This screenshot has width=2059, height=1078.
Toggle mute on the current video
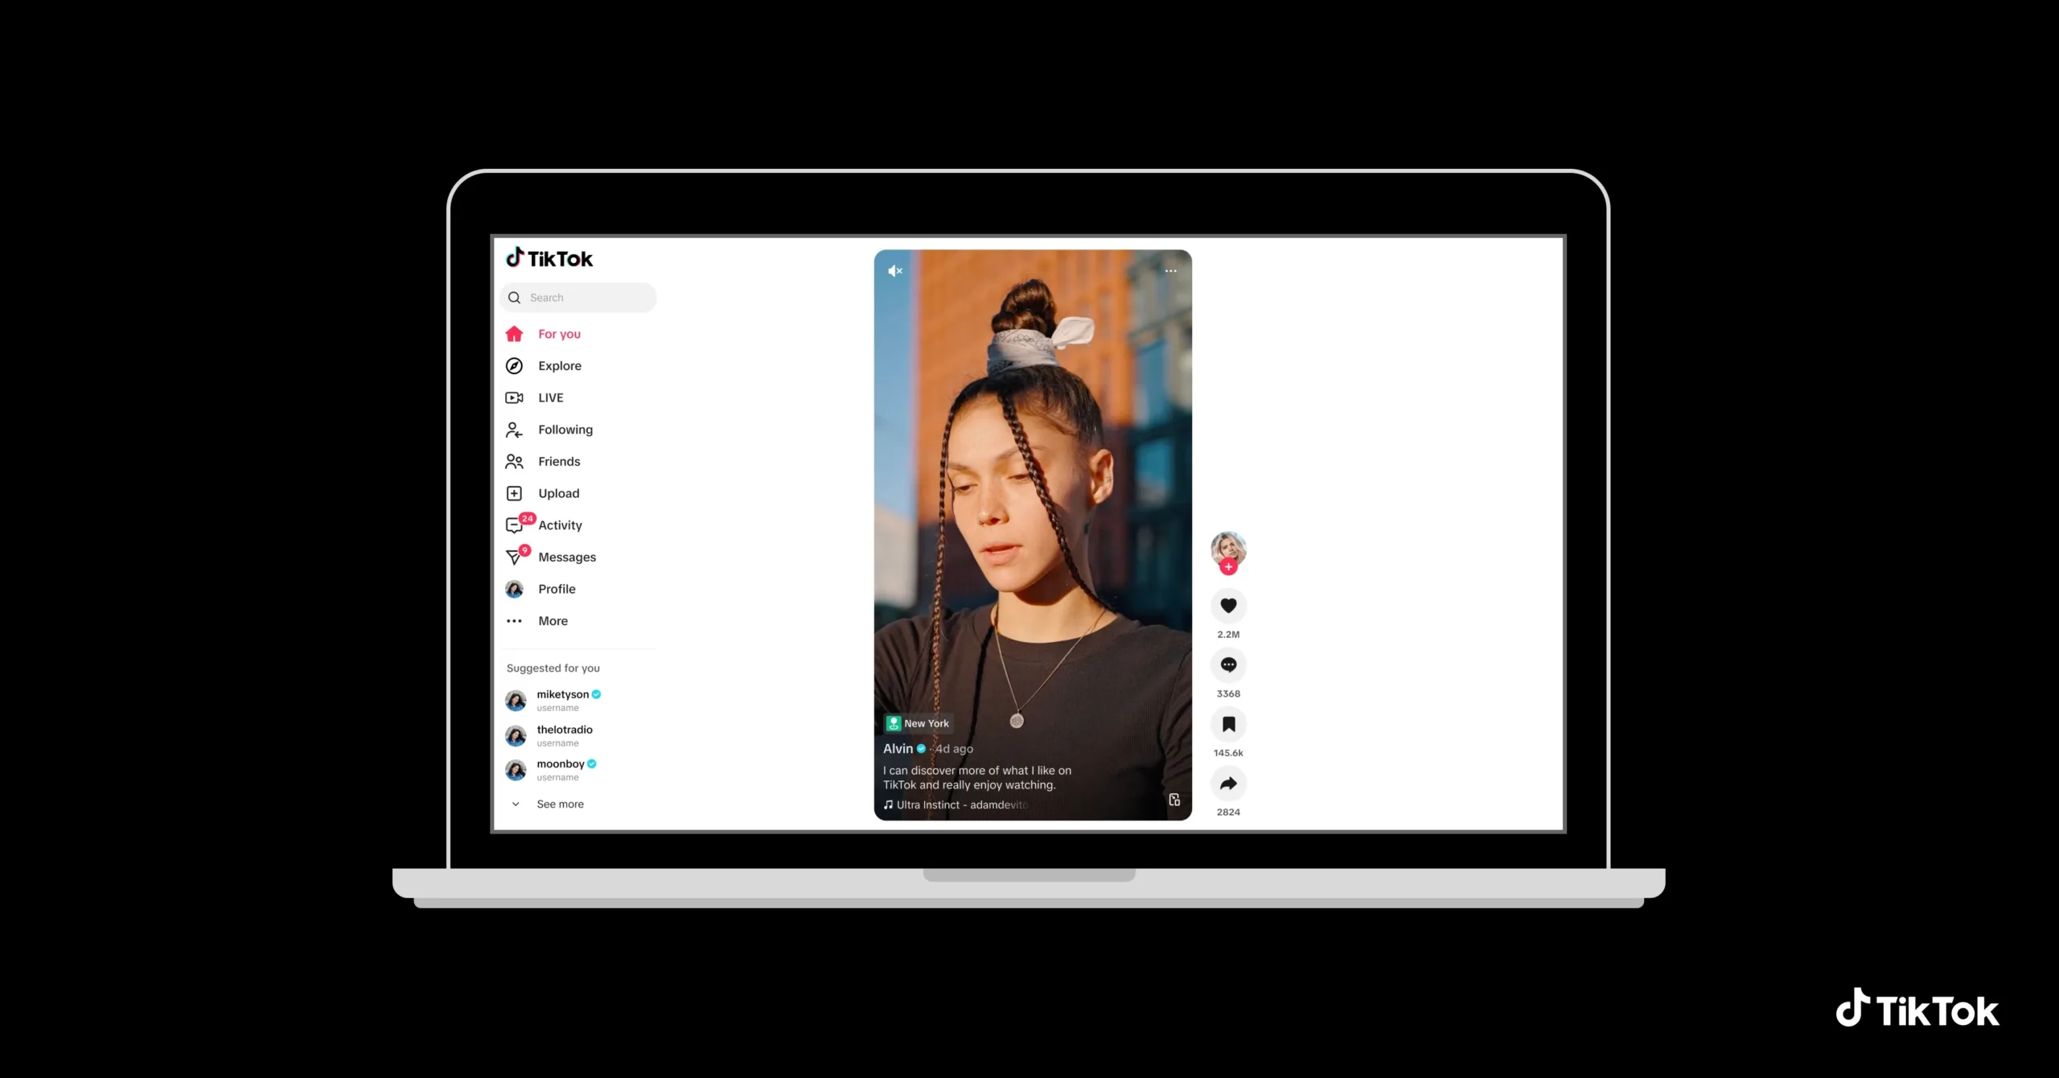[x=894, y=269]
